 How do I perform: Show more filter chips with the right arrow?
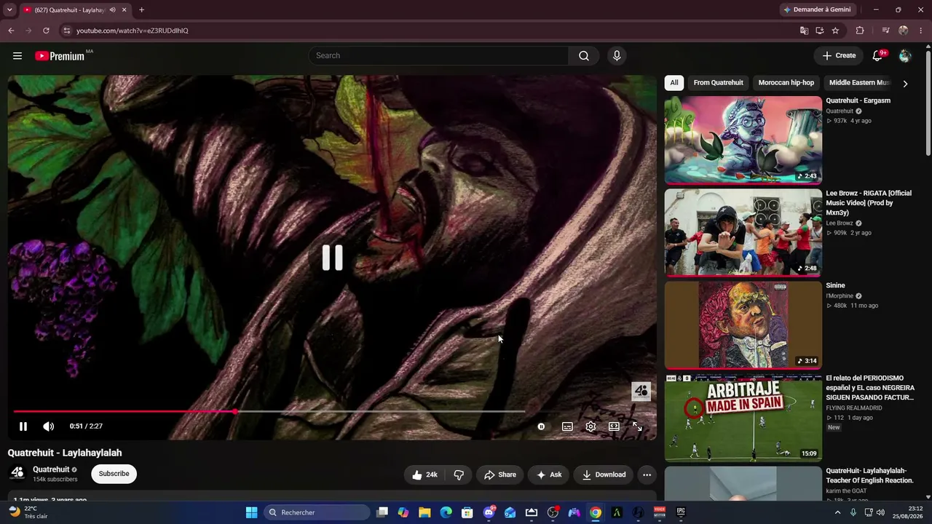(905, 84)
